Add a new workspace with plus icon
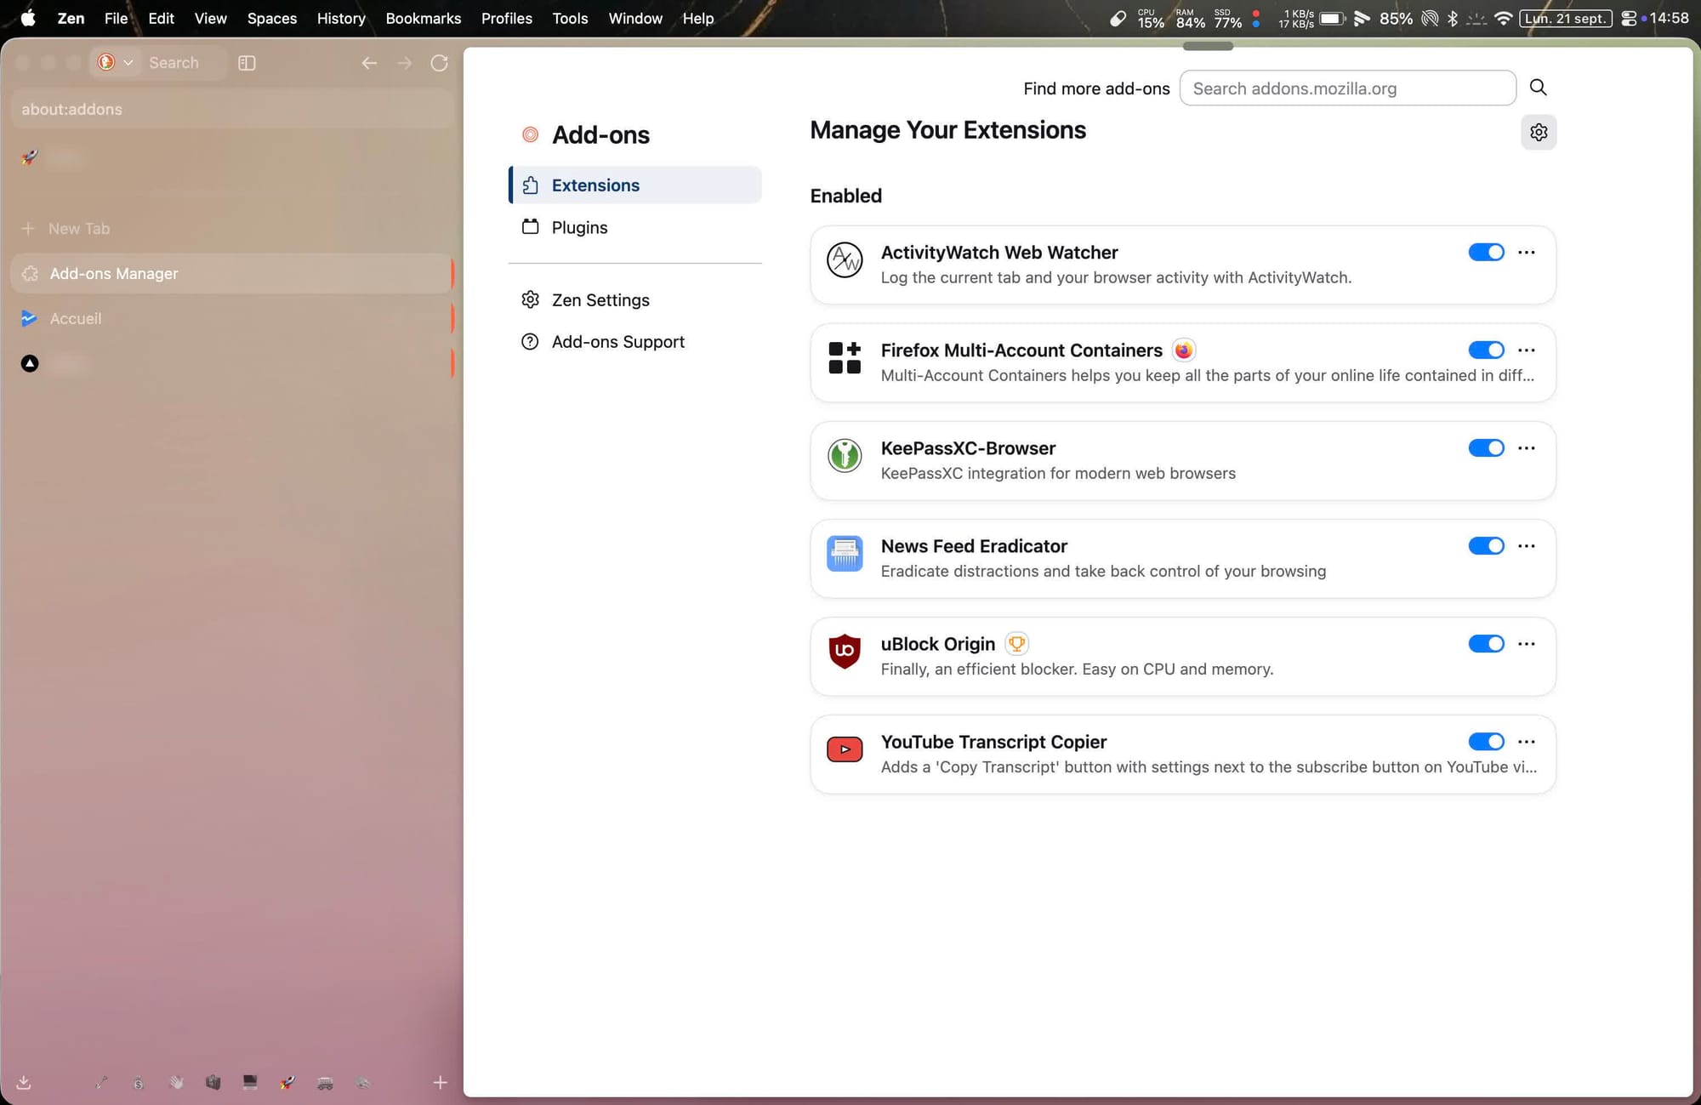The image size is (1701, 1105). pyautogui.click(x=440, y=1082)
